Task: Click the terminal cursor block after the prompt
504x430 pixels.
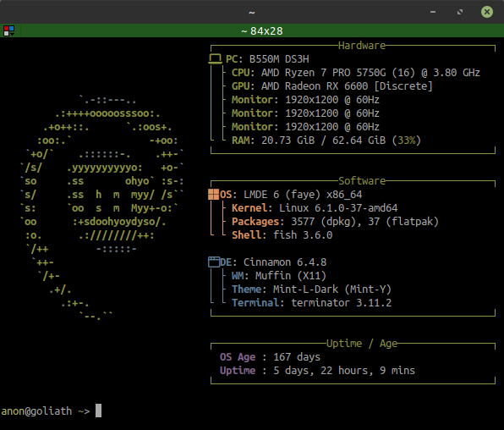Action: (98, 411)
